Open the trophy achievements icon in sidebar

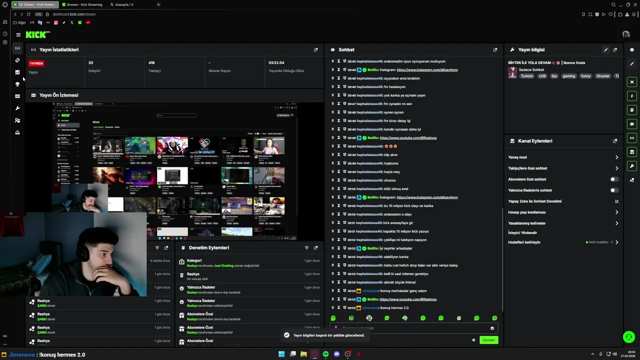(17, 84)
